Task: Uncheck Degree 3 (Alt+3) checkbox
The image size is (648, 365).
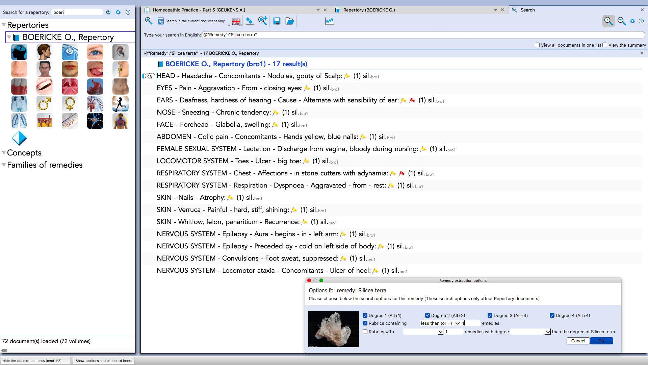Action: point(490,315)
